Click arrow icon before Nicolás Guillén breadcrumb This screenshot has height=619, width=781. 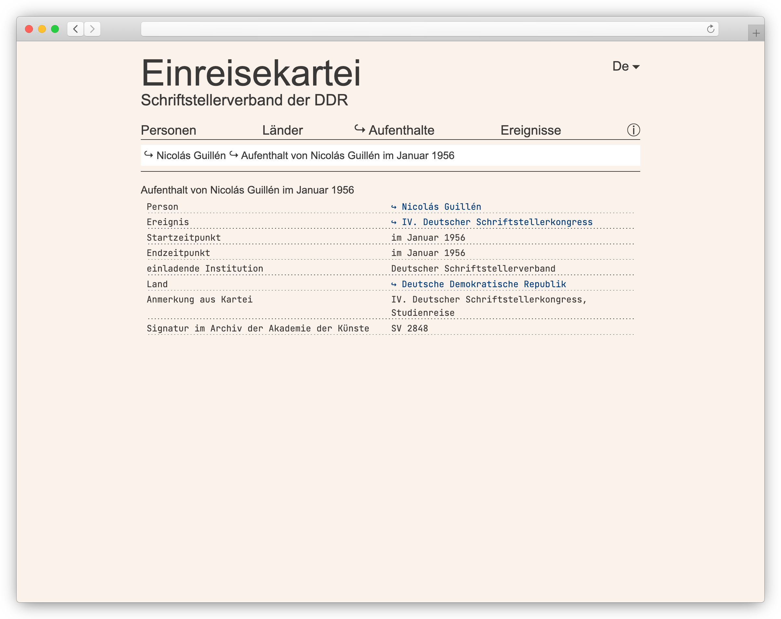(149, 155)
